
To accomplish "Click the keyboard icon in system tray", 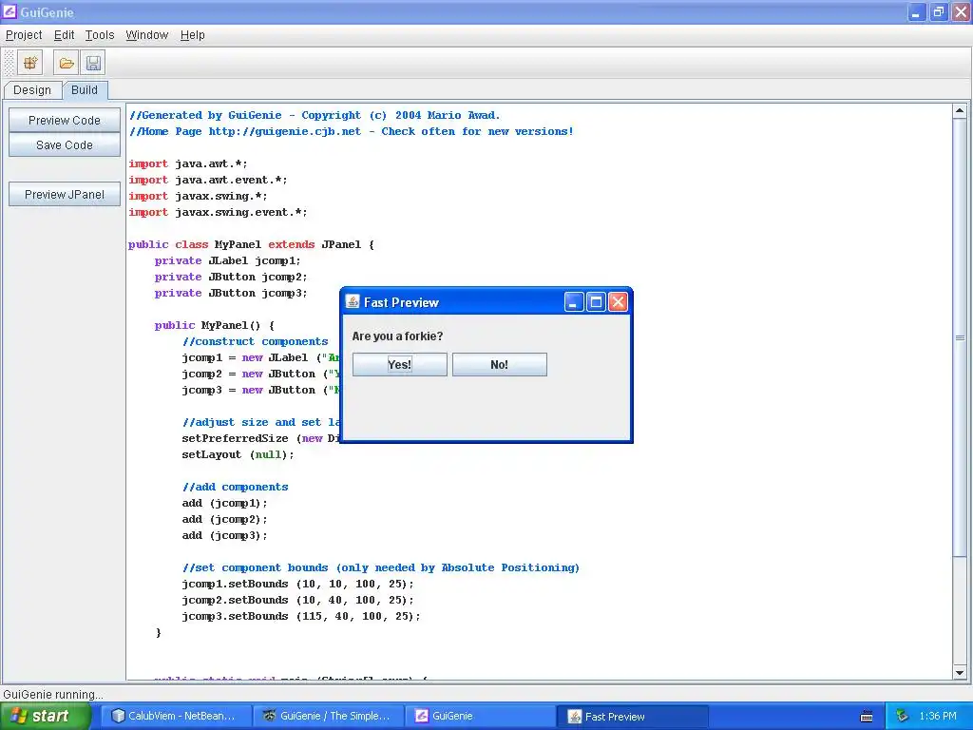I will (867, 717).
